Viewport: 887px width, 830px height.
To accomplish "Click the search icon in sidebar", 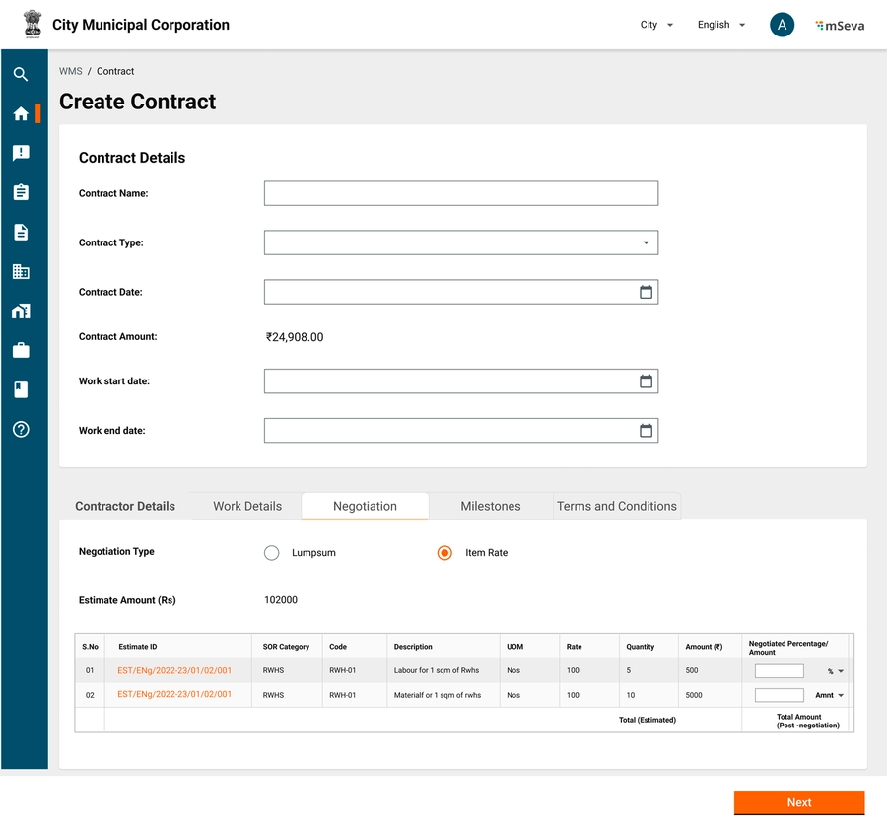I will pyautogui.click(x=21, y=74).
